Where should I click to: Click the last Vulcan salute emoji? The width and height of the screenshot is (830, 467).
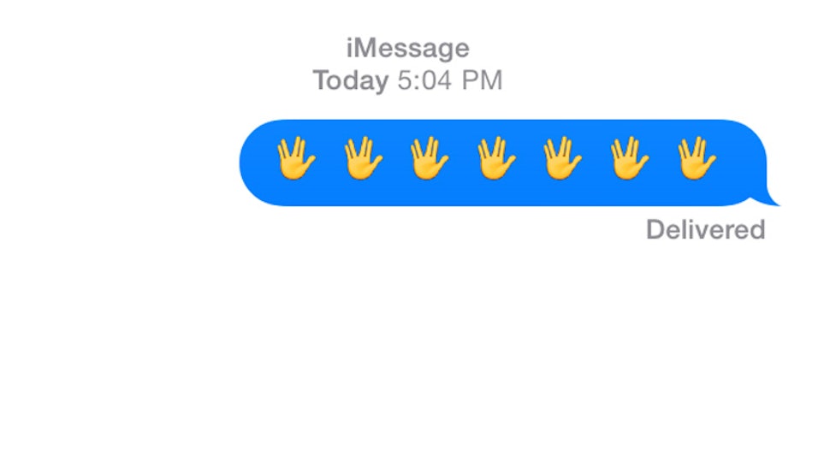(697, 158)
